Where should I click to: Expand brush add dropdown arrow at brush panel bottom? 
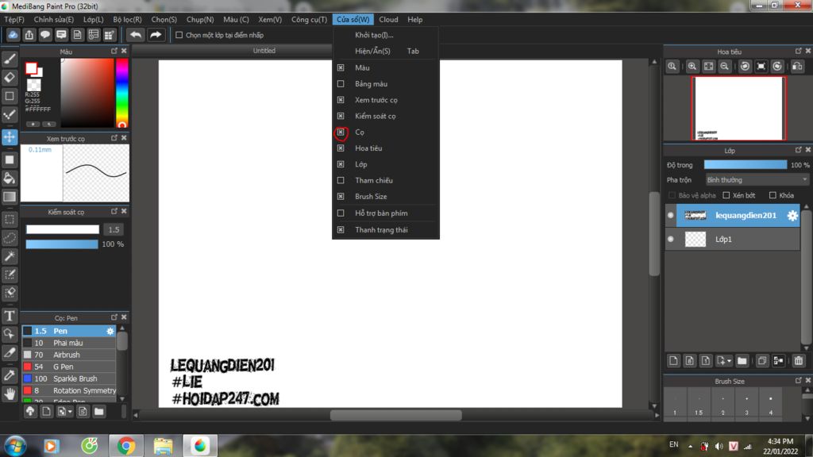(70, 412)
